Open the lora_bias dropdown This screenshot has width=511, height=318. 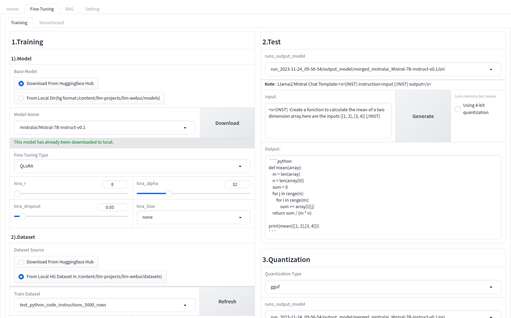point(193,217)
